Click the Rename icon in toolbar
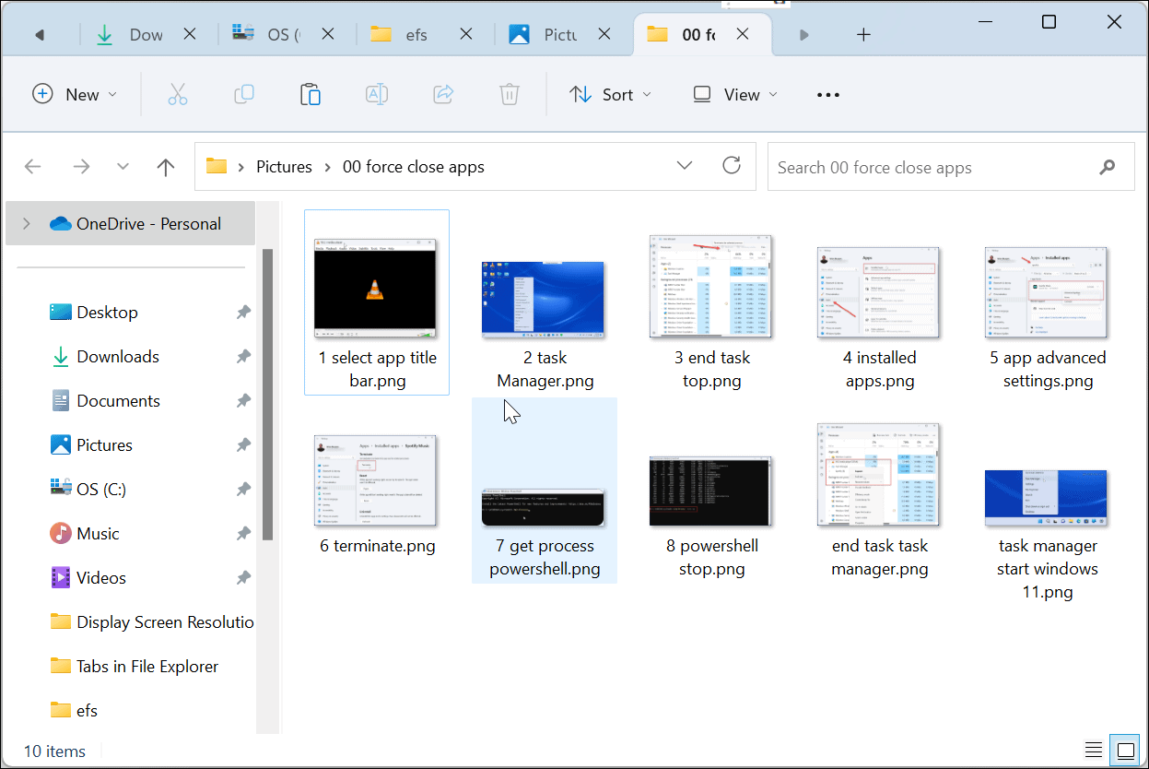 point(376,94)
